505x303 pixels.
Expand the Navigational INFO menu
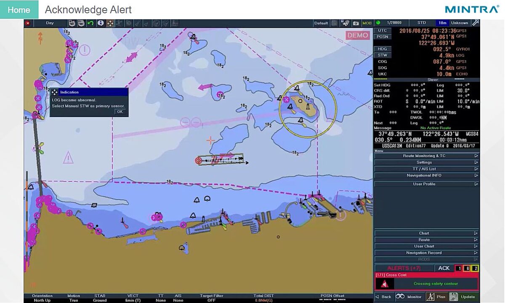coord(426,175)
